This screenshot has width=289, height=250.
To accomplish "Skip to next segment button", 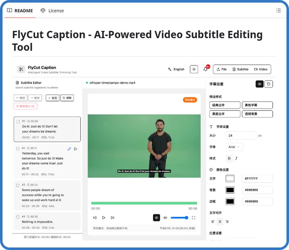I will point(113,218).
